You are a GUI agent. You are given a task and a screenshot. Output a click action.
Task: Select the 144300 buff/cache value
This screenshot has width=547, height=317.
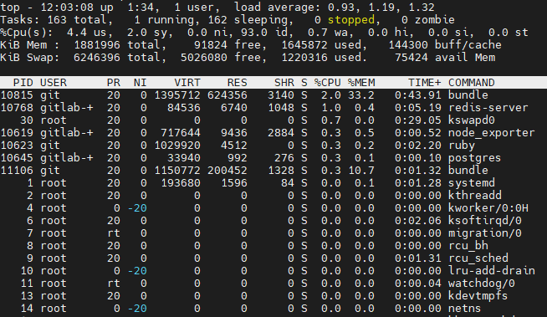[445, 45]
